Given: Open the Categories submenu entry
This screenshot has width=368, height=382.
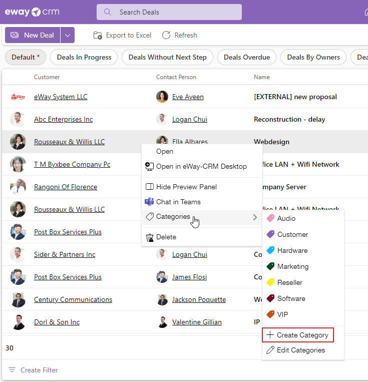Looking at the screenshot, I should (x=202, y=217).
